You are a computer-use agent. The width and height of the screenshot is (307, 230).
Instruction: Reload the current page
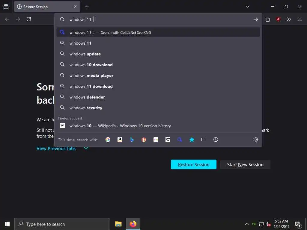29,19
